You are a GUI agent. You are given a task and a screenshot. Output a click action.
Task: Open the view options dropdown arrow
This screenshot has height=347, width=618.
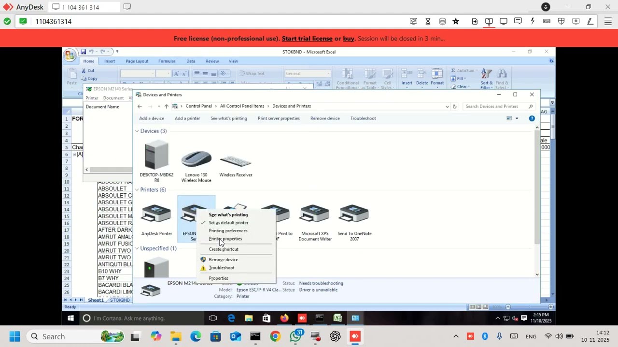click(x=517, y=118)
